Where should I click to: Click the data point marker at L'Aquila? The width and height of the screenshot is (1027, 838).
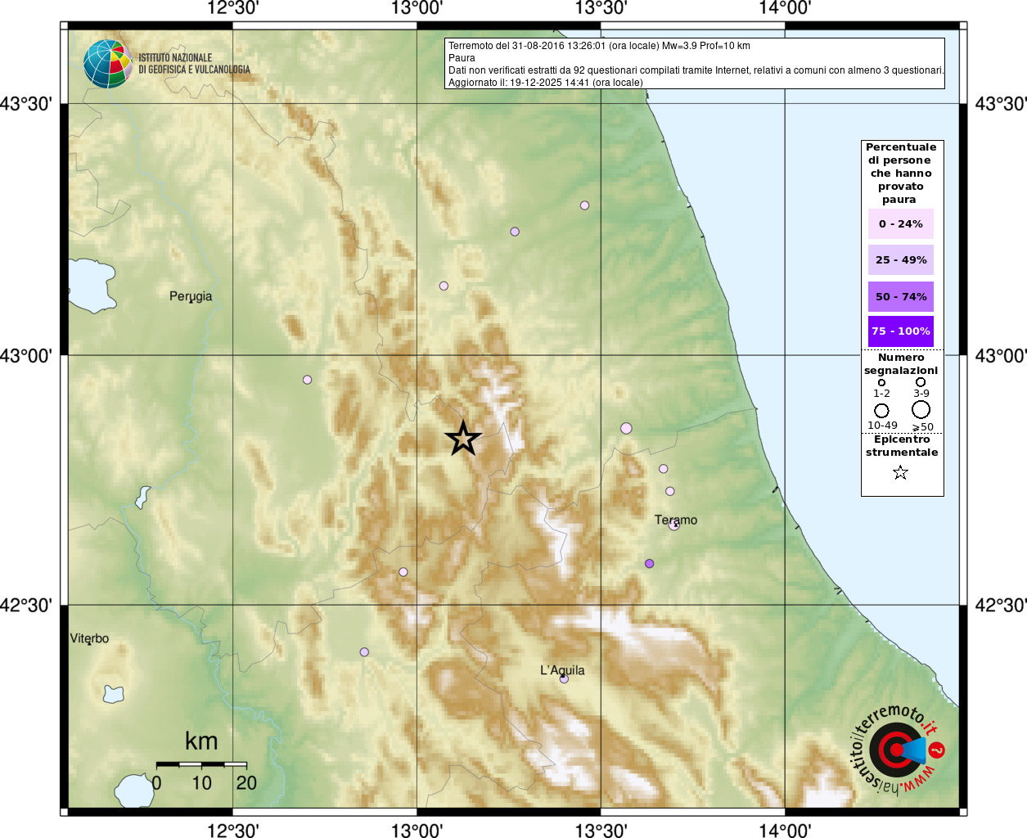tap(564, 678)
